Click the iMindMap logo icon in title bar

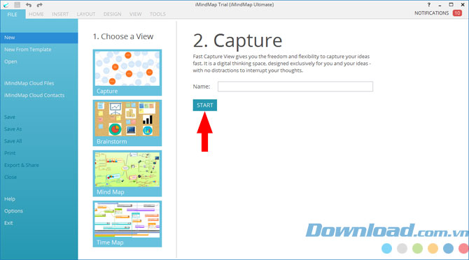pyautogui.click(x=6, y=5)
